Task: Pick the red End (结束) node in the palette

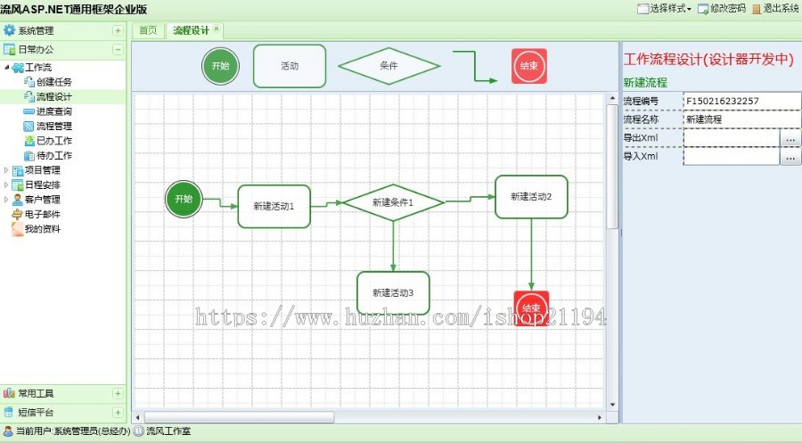Action: 528,66
